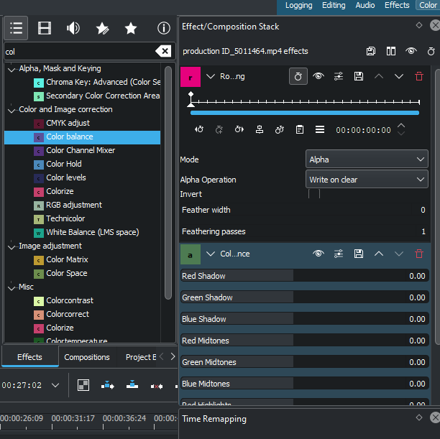Click keyframe timecode 00:00:00:00 field
This screenshot has width=440, height=439.
[363, 130]
